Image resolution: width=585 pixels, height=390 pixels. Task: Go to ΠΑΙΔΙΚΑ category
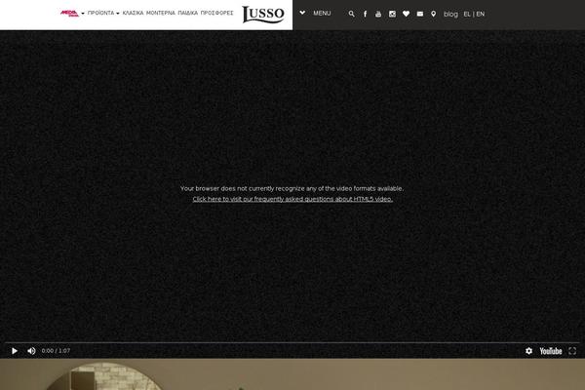187,13
